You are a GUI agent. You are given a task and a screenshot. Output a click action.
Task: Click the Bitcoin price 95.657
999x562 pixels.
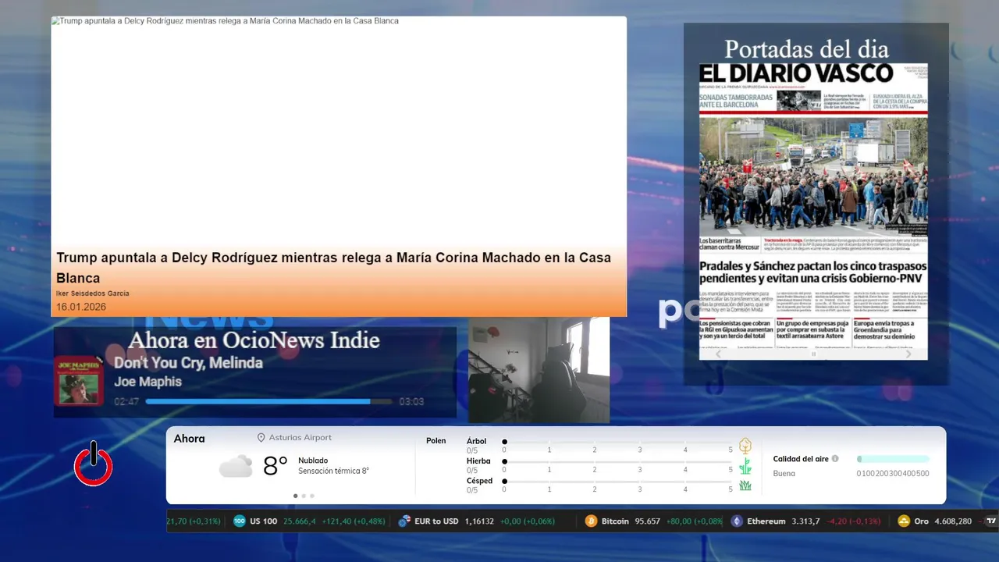click(x=648, y=521)
